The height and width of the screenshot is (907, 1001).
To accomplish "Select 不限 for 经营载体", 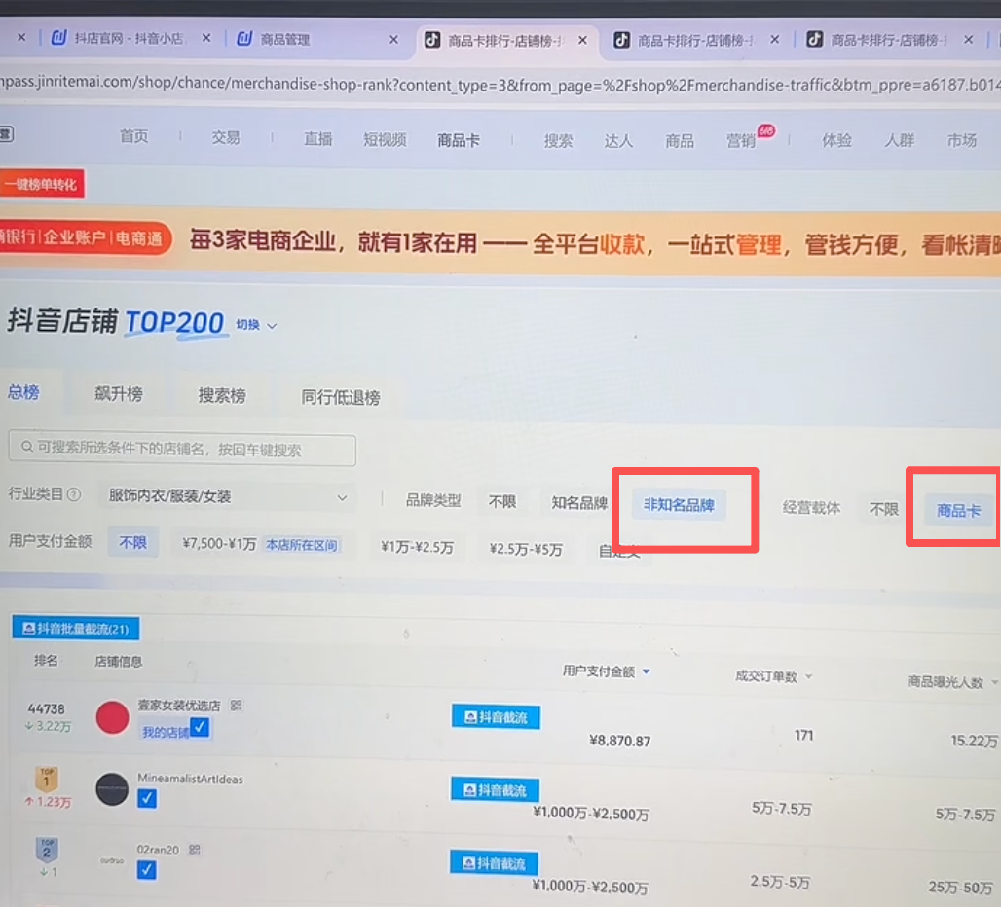I will pyautogui.click(x=883, y=509).
